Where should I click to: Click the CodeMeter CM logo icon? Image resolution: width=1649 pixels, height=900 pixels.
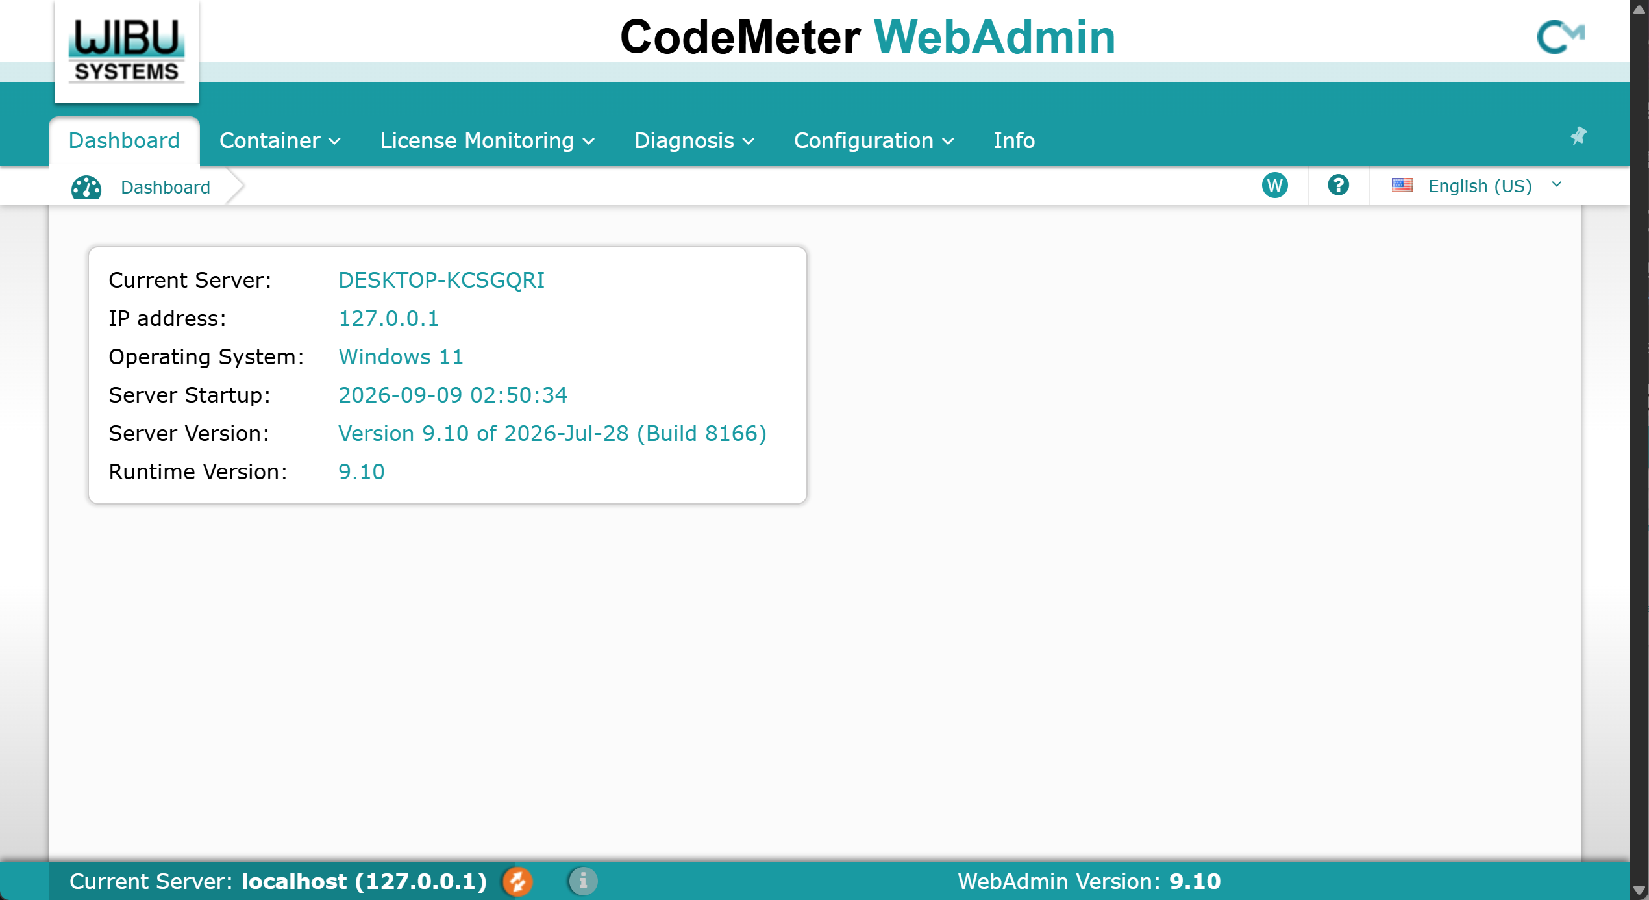pos(1561,37)
